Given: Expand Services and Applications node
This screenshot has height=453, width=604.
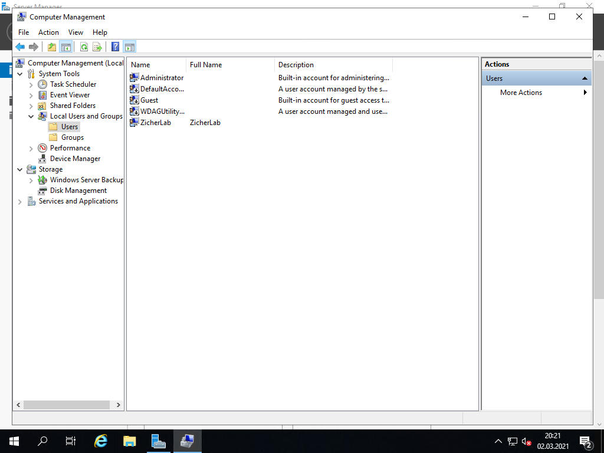Looking at the screenshot, I should tap(20, 202).
